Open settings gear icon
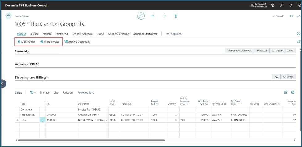The height and width of the screenshot is (147, 302). (300, 6)
